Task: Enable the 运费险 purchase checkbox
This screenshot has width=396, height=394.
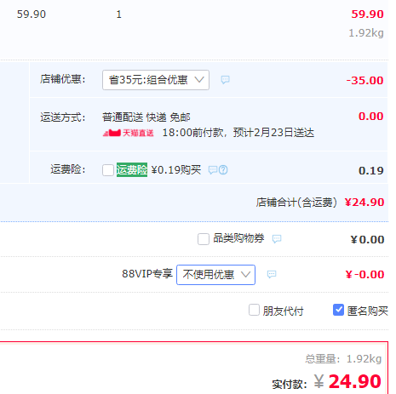Action: point(108,170)
